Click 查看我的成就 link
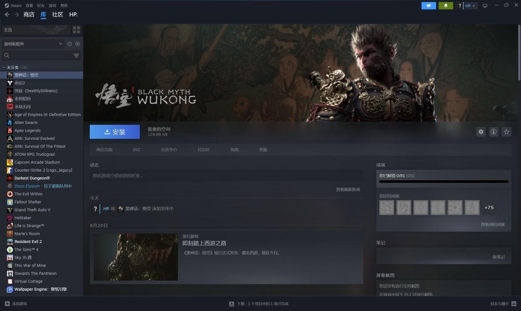Screen dimensions: 521x311 (493, 225)
